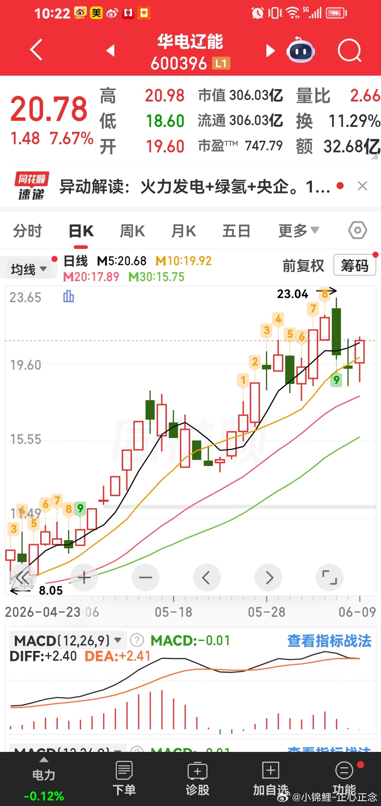This screenshot has width=381, height=806.
Task: Shift chart left with left chevron
Action: (207, 578)
